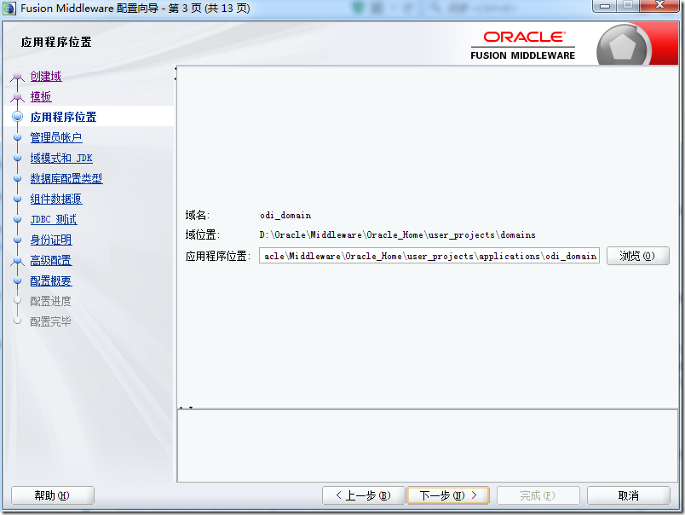The height and width of the screenshot is (515, 685).
Task: Click the 数据库配置类型 step bullet icon
Action: (18, 178)
